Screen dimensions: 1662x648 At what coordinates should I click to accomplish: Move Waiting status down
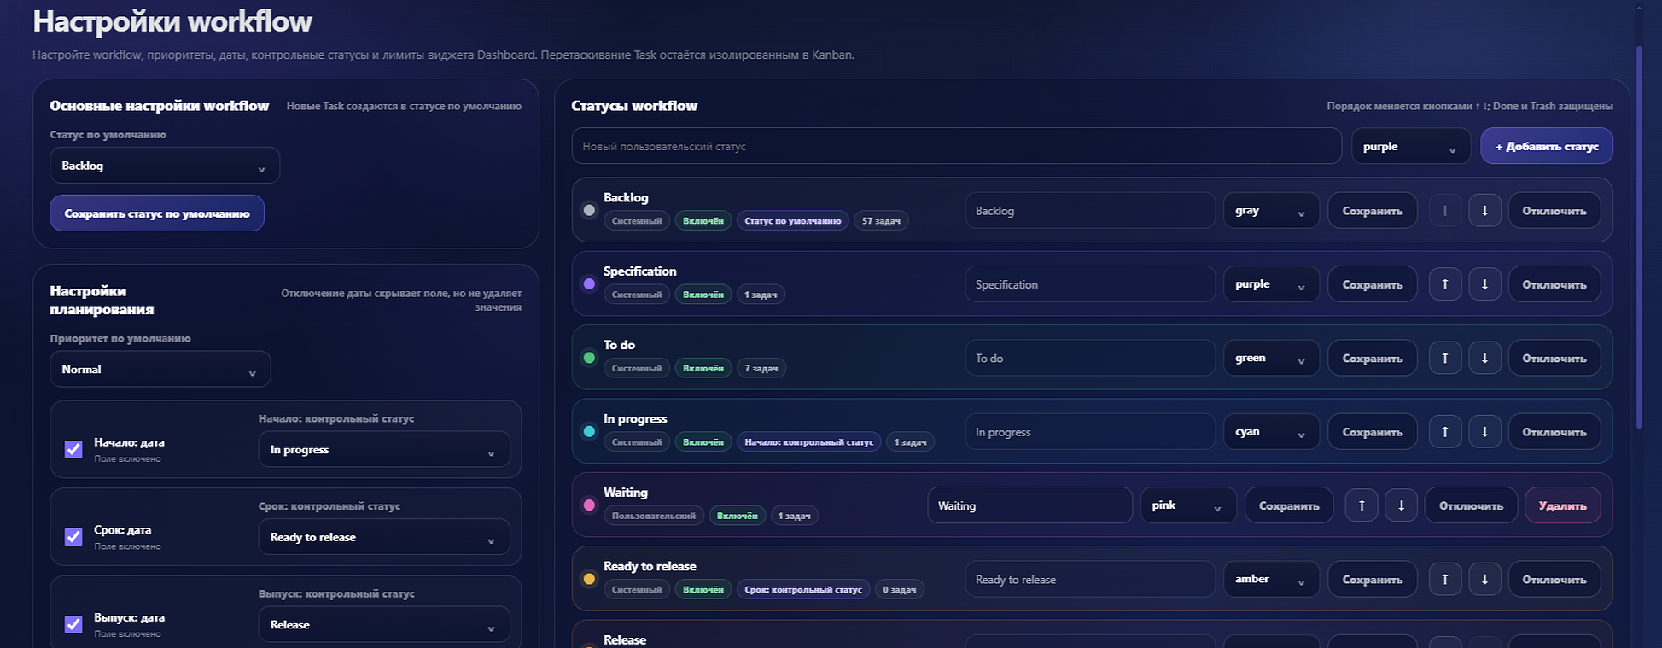coord(1401,505)
